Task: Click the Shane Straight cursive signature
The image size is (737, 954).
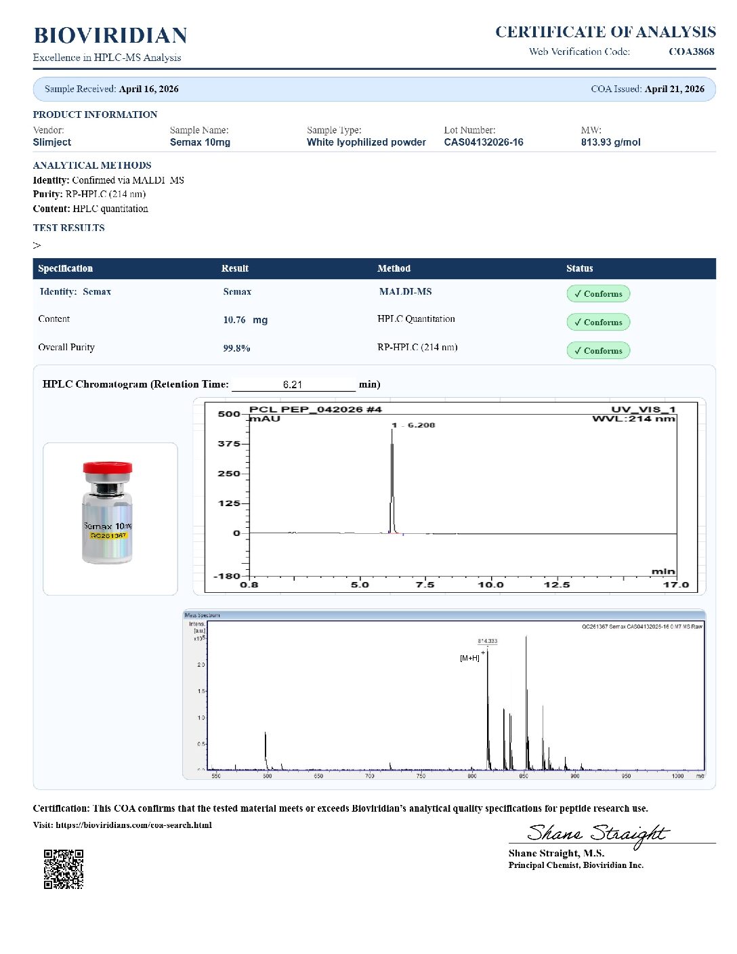Action: coord(598,833)
